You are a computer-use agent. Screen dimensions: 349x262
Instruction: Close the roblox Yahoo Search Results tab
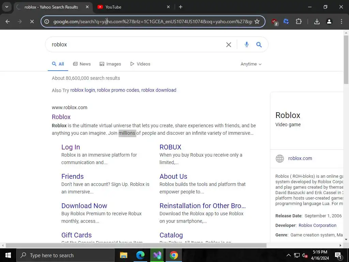tap(87, 7)
